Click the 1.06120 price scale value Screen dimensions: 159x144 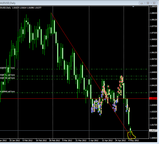[153, 53]
